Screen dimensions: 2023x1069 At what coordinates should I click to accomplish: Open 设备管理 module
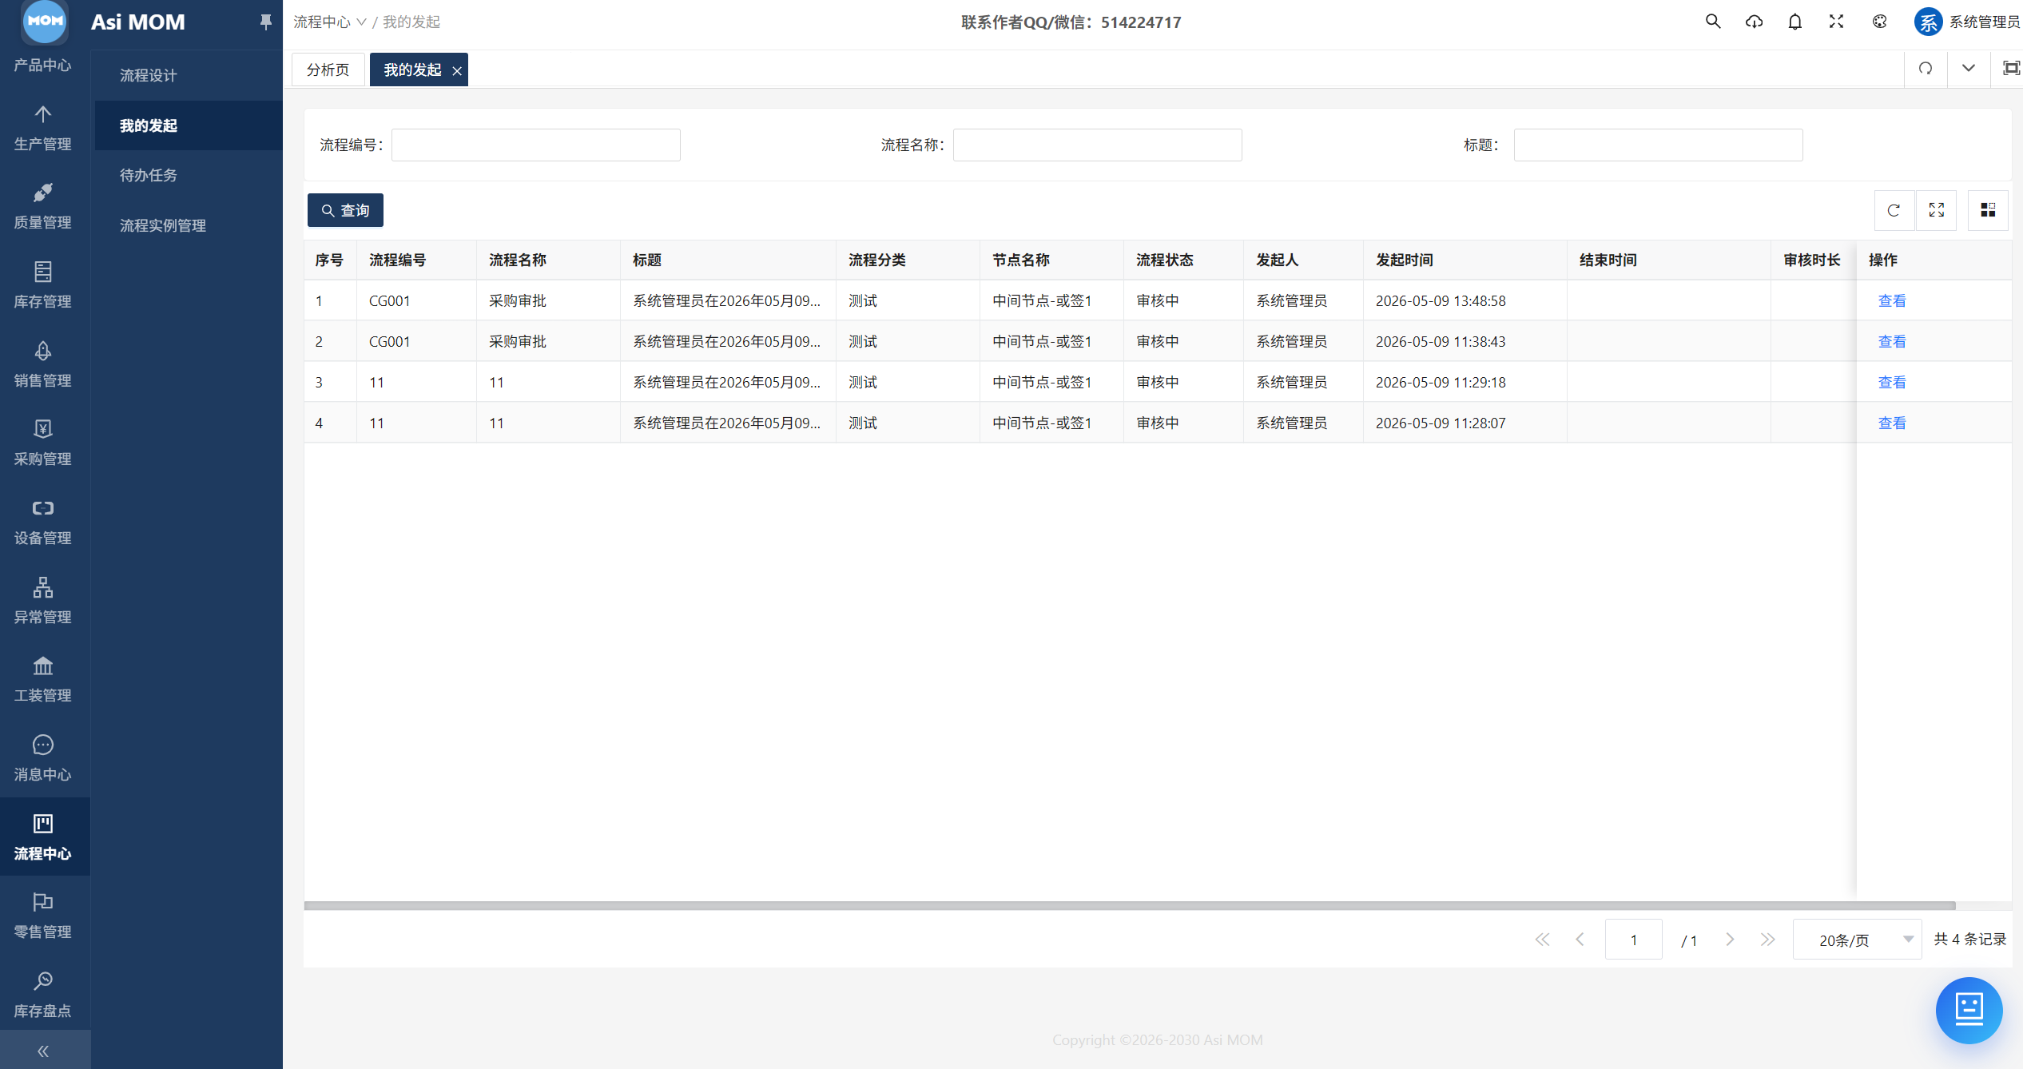43,522
